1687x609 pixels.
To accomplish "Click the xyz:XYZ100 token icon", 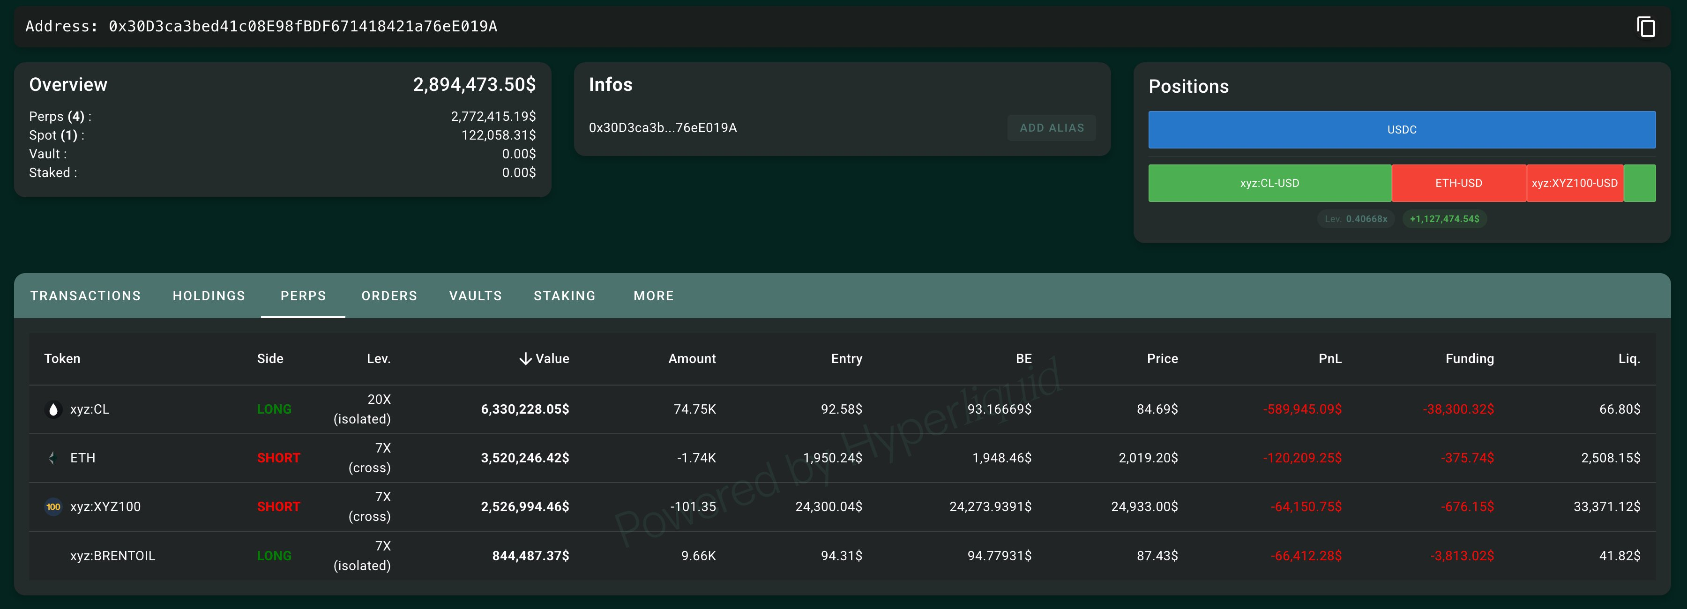I will point(53,507).
